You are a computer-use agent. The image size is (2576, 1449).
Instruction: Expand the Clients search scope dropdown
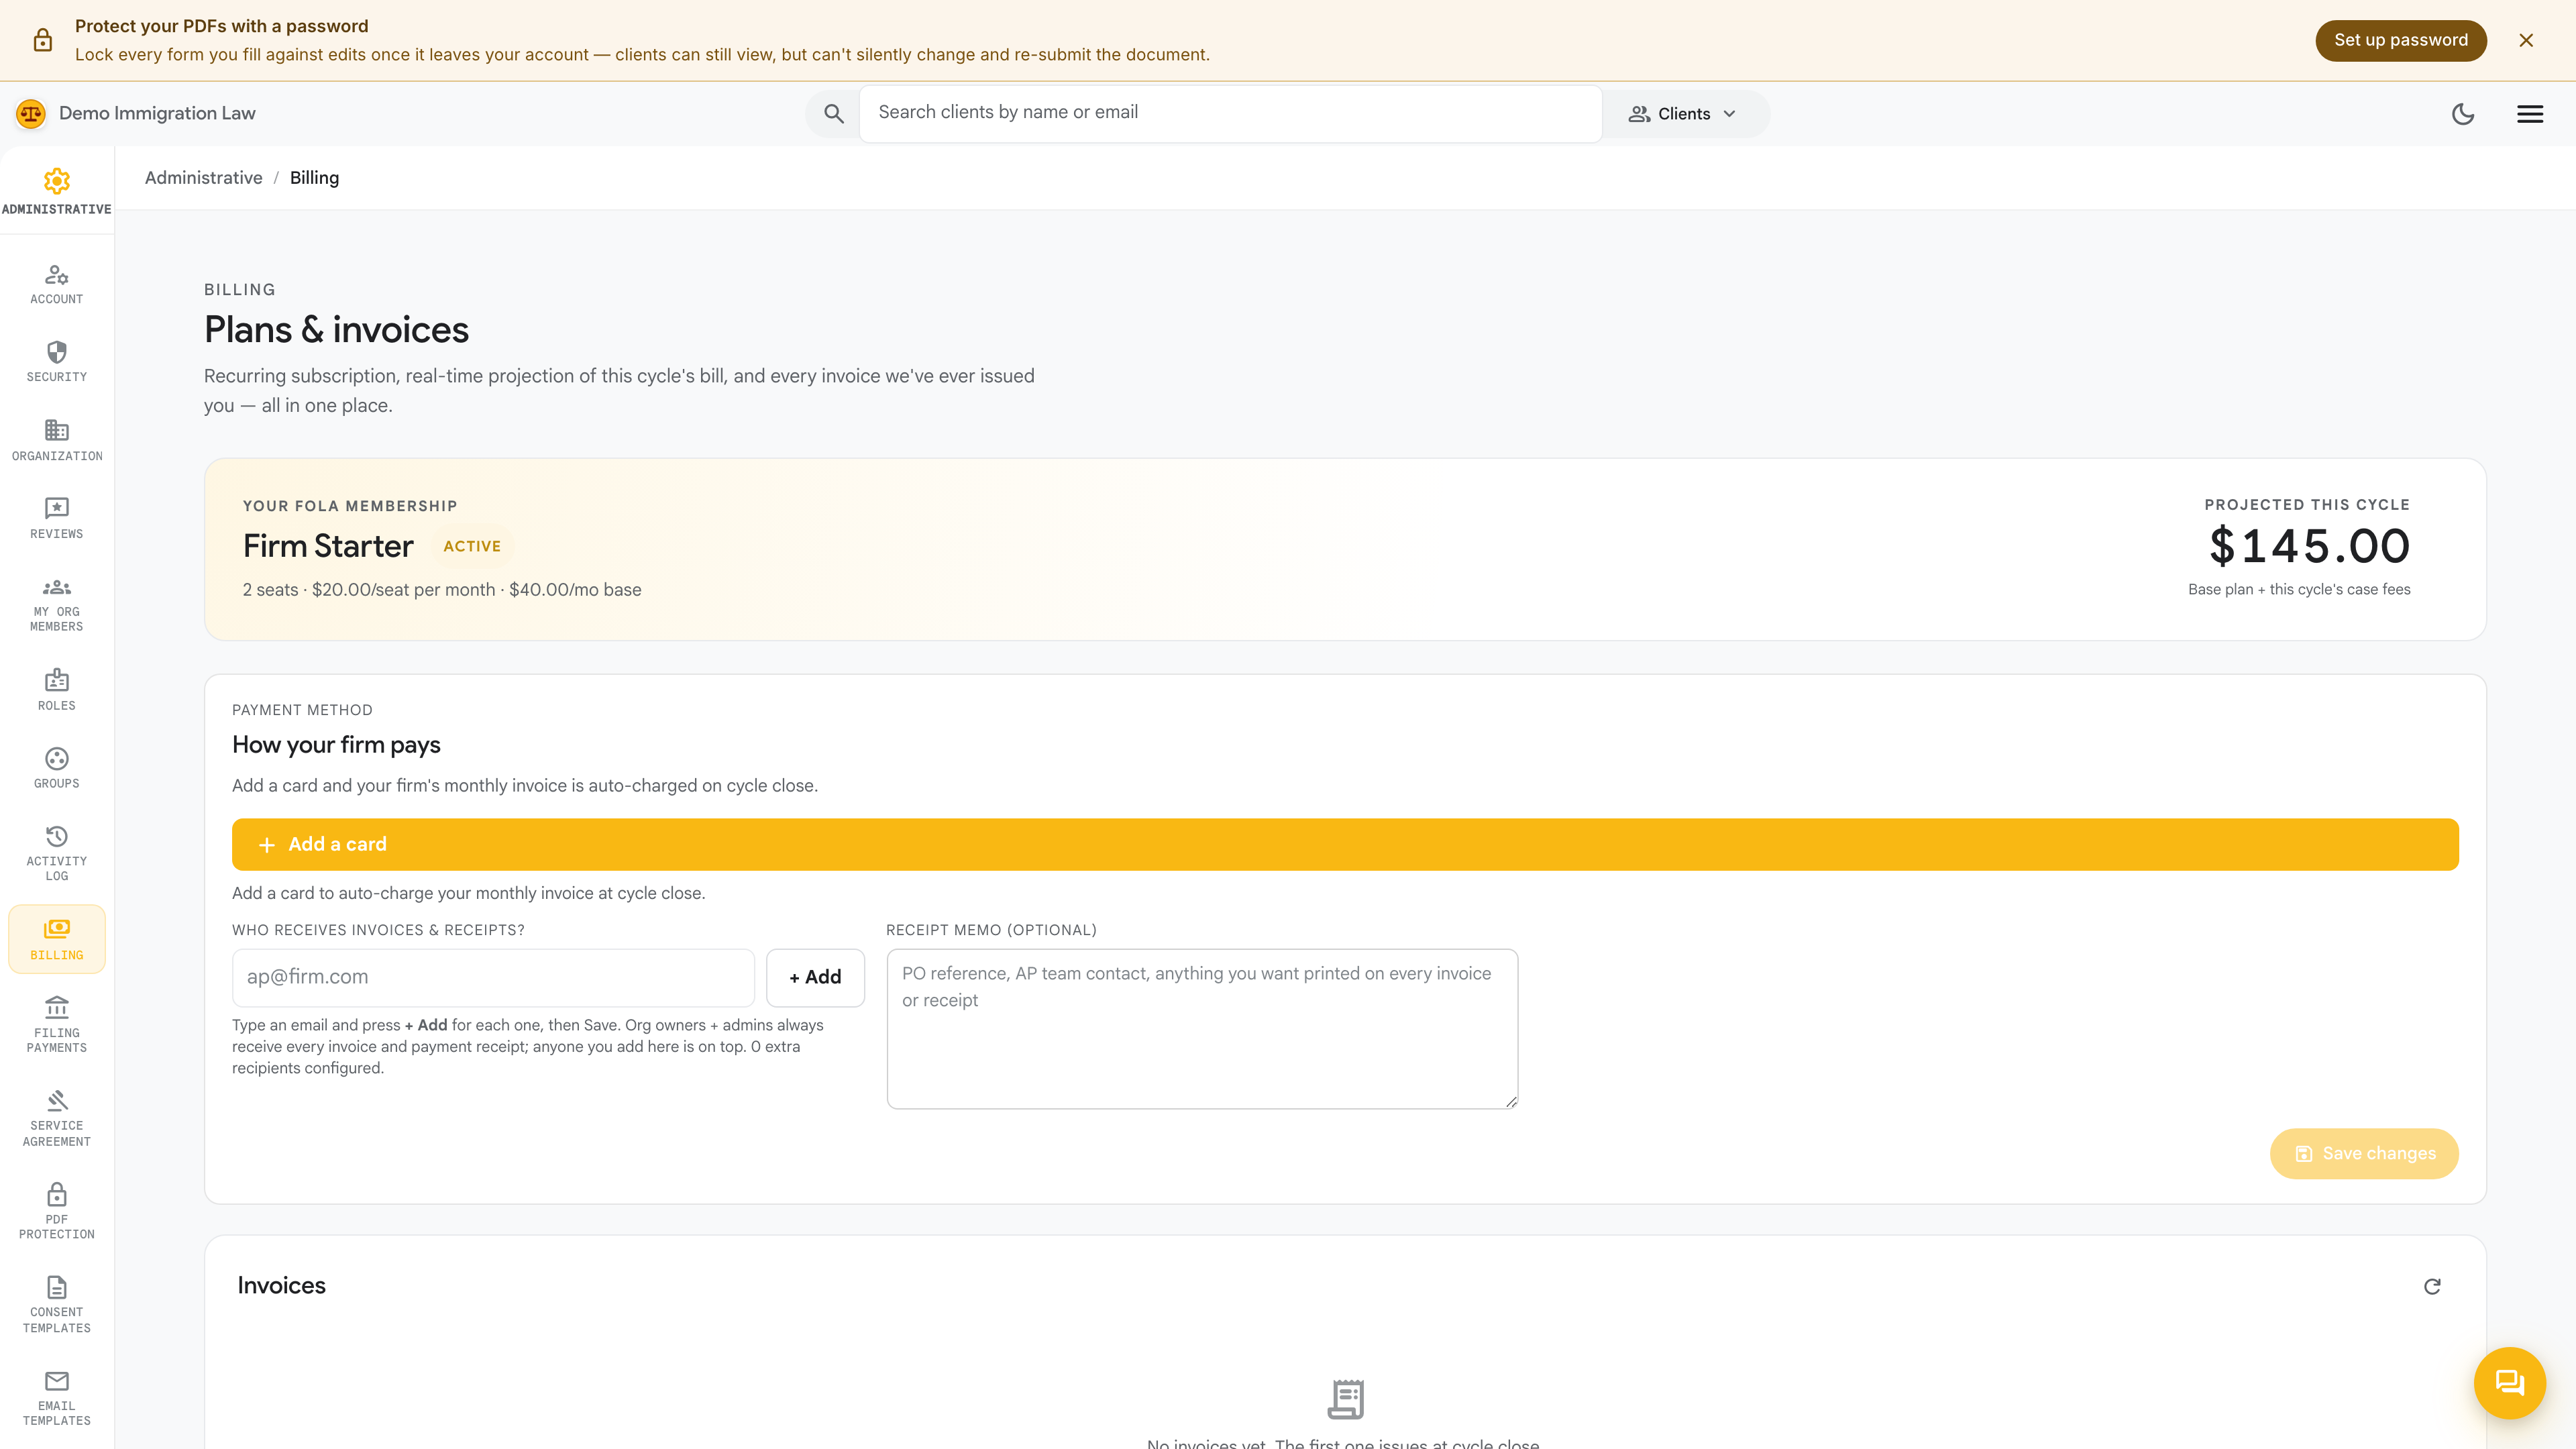point(1684,114)
